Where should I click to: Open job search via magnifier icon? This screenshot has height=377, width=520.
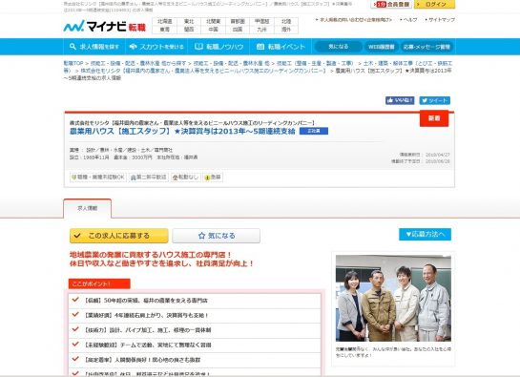tap(94, 47)
